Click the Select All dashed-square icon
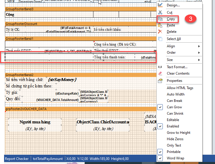 point(160,39)
